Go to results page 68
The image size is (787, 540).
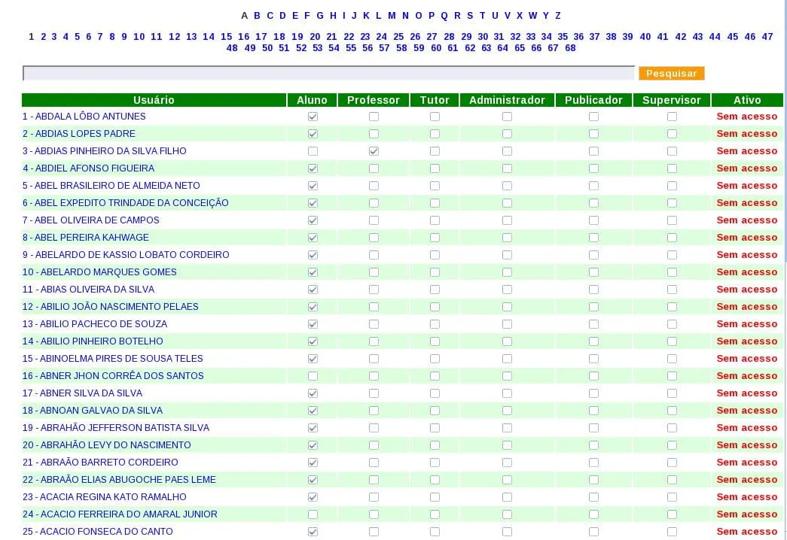(570, 48)
